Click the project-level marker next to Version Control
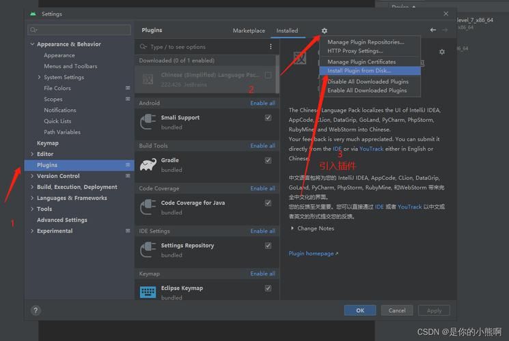509x341 pixels. [128, 176]
